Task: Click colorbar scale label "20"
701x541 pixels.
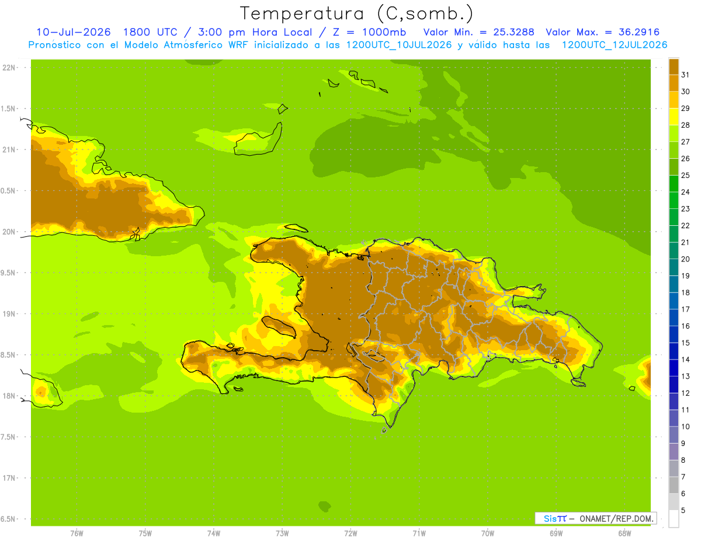Action: click(686, 259)
